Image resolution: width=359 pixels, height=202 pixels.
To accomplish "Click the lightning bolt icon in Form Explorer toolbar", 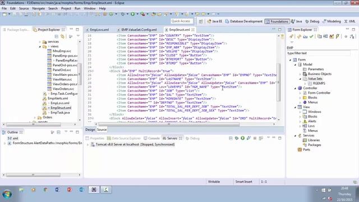I will pos(338,36).
